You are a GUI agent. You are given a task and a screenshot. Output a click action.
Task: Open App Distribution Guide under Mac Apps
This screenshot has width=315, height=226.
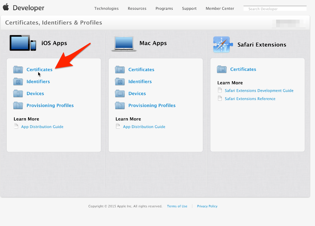pyautogui.click(x=144, y=127)
